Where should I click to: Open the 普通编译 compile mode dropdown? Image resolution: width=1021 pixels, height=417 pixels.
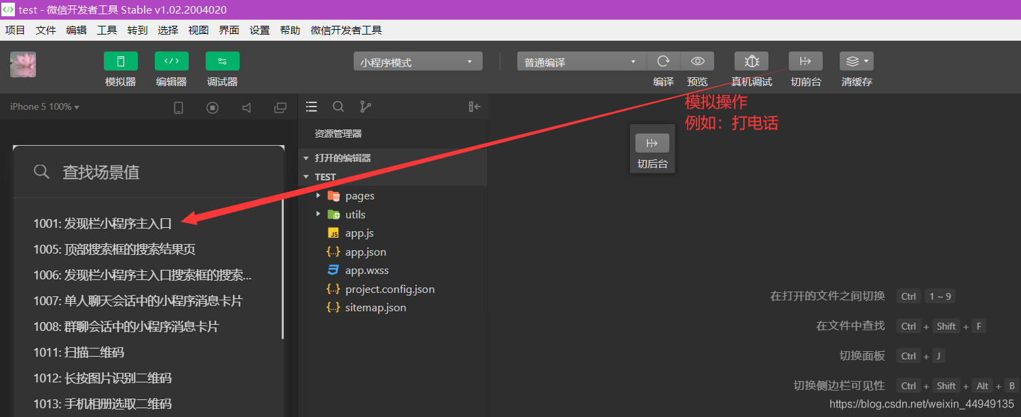coord(582,62)
